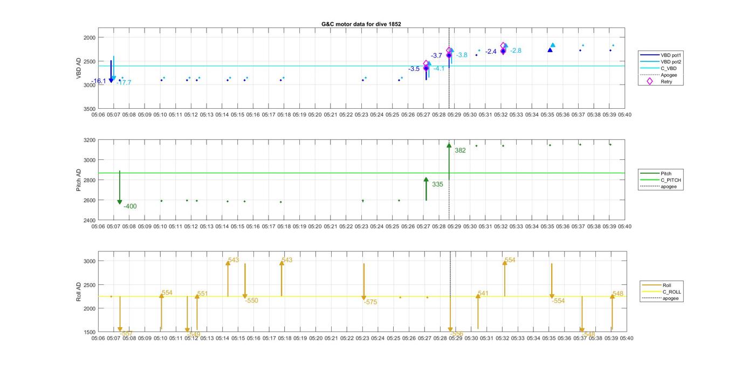Image resolution: width=755 pixels, height=373 pixels.
Task: Click the '-550' roll value label
Action: click(252, 300)
